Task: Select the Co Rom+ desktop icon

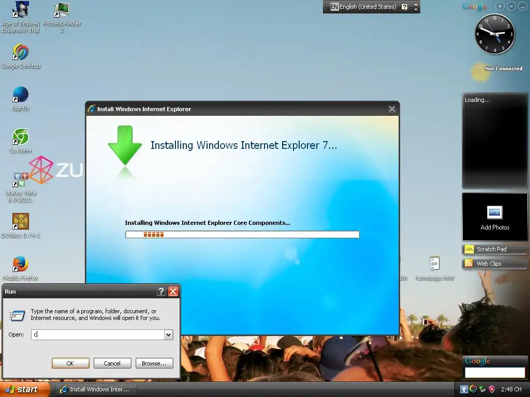Action: click(x=21, y=141)
